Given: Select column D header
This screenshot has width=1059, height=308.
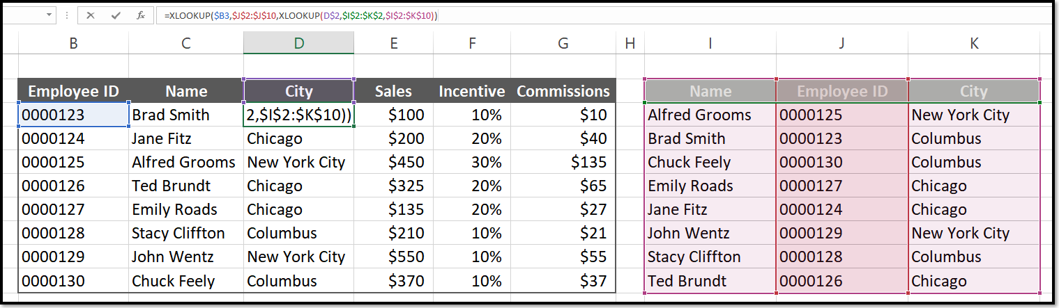Looking at the screenshot, I should pos(298,43).
